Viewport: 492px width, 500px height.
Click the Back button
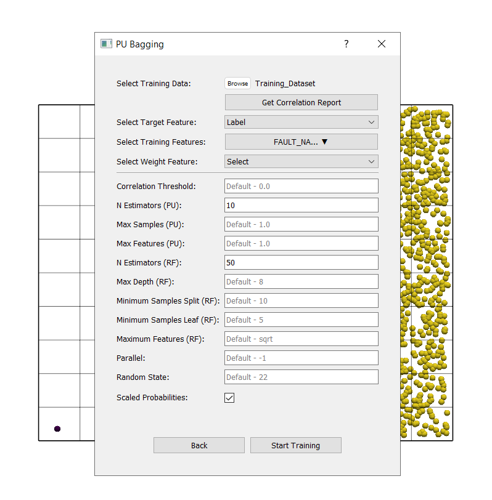tap(199, 446)
